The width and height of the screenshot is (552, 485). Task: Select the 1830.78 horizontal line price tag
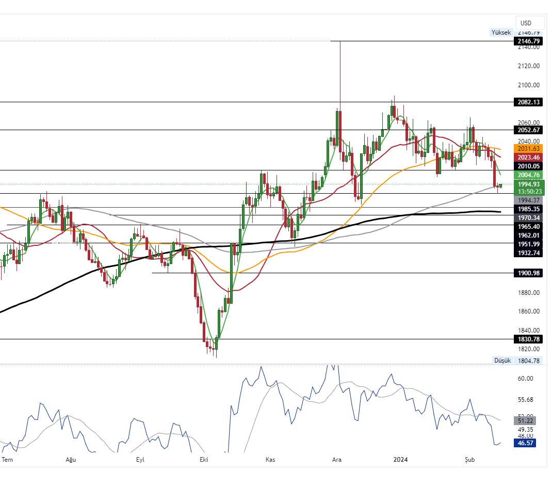click(x=528, y=339)
